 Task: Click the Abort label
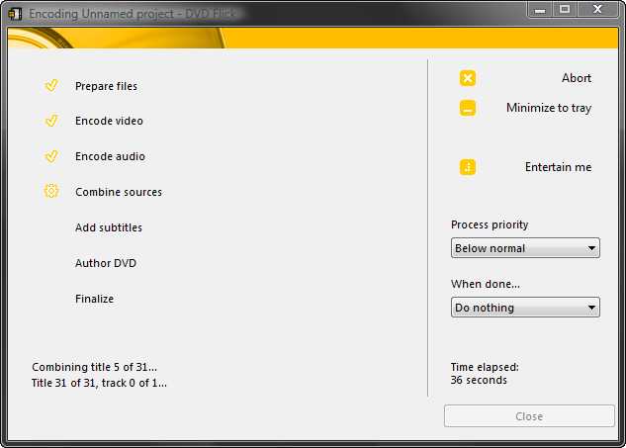click(576, 78)
